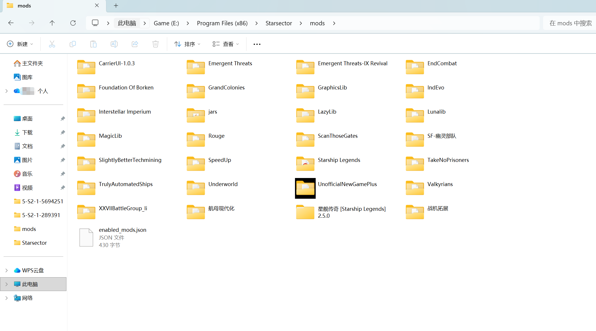596x331 pixels.
Task: Expand the WPS云盘 tree node
Action: (7, 270)
